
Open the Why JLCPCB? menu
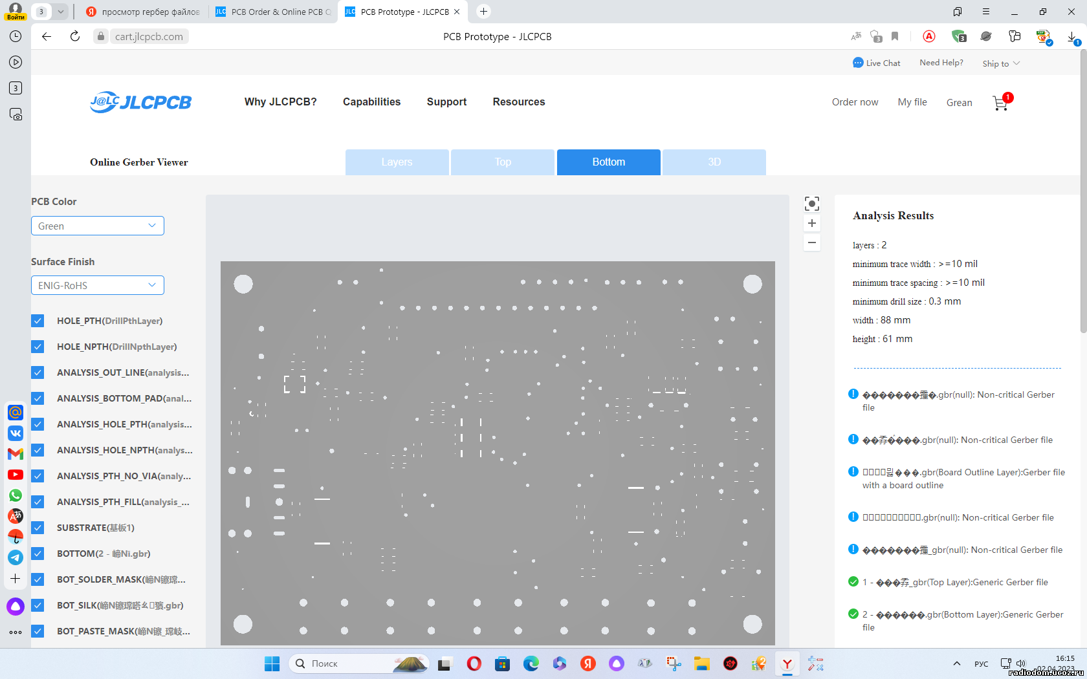[280, 102]
